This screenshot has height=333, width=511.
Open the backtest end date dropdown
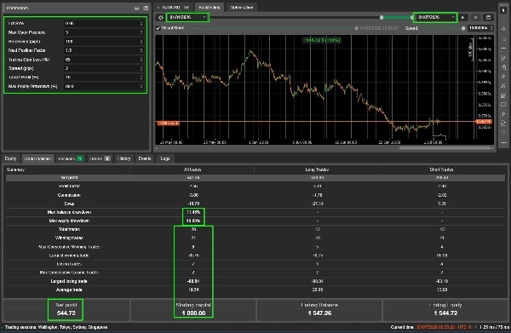[x=435, y=17]
